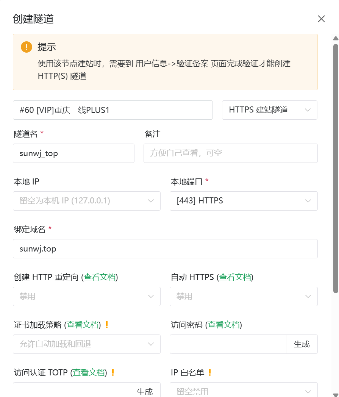Click the warning icon next to 访问认证 TOTP
Screen dimensions: 339x397
tap(112, 372)
